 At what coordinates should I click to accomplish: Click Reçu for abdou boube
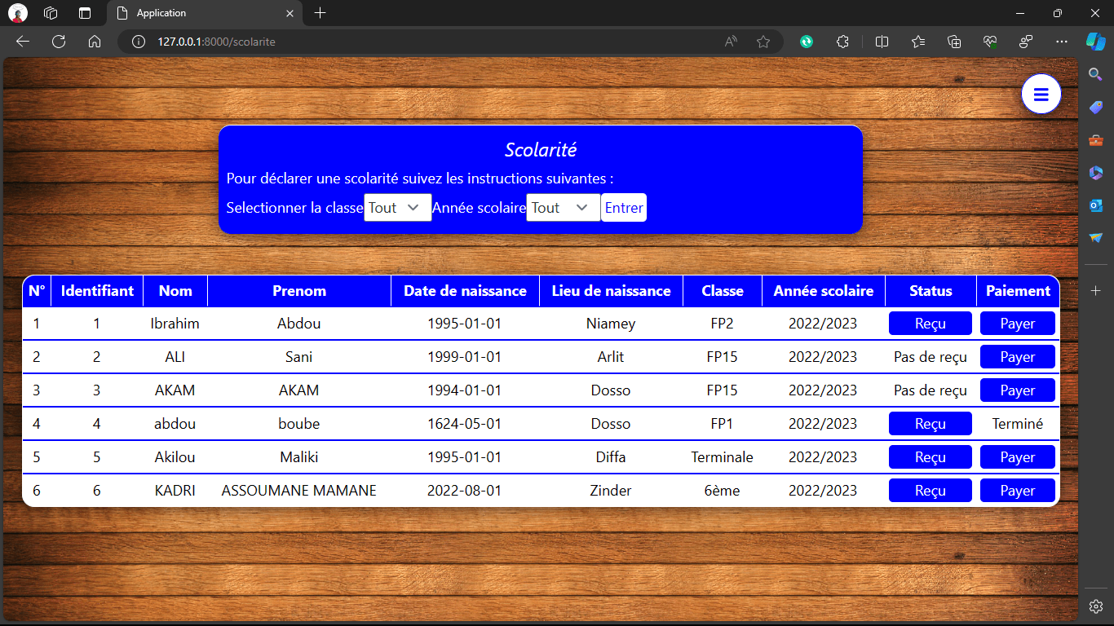931,424
